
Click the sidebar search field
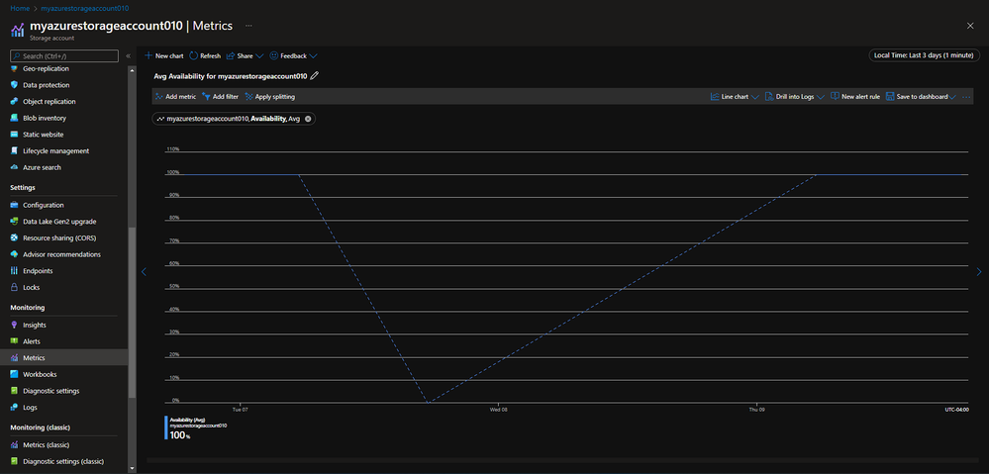(x=64, y=56)
